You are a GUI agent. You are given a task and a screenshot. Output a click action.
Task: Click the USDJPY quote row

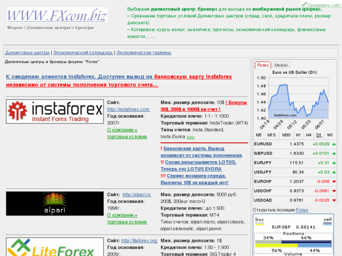click(x=294, y=172)
